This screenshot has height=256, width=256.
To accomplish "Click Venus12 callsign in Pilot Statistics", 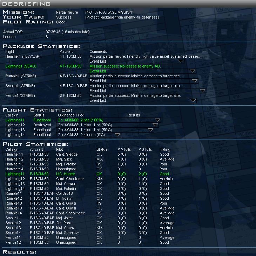I will click(13, 243).
